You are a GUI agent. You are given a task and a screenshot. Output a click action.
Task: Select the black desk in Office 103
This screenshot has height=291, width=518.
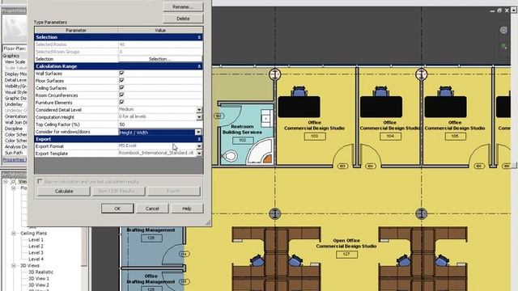[x=299, y=107]
